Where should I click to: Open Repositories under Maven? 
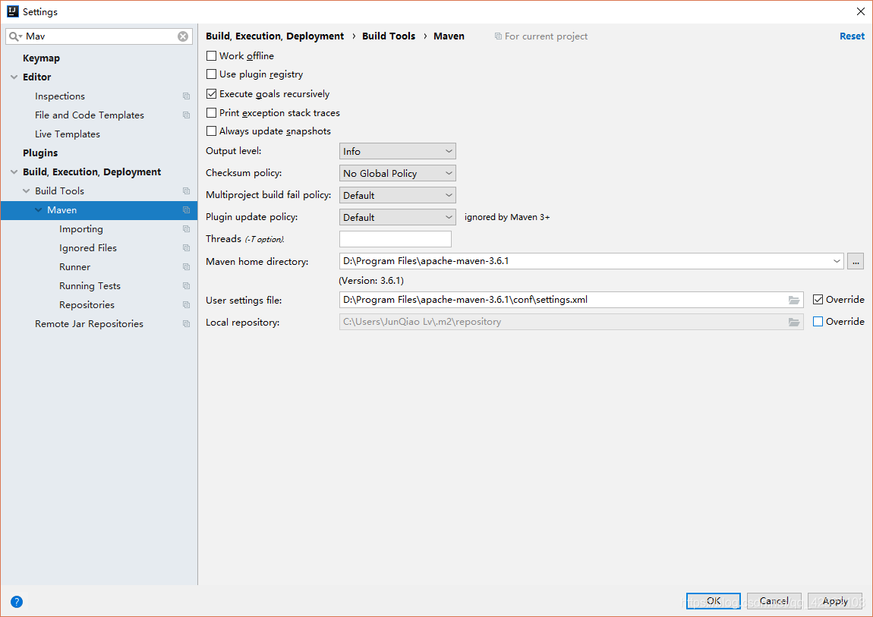click(87, 305)
